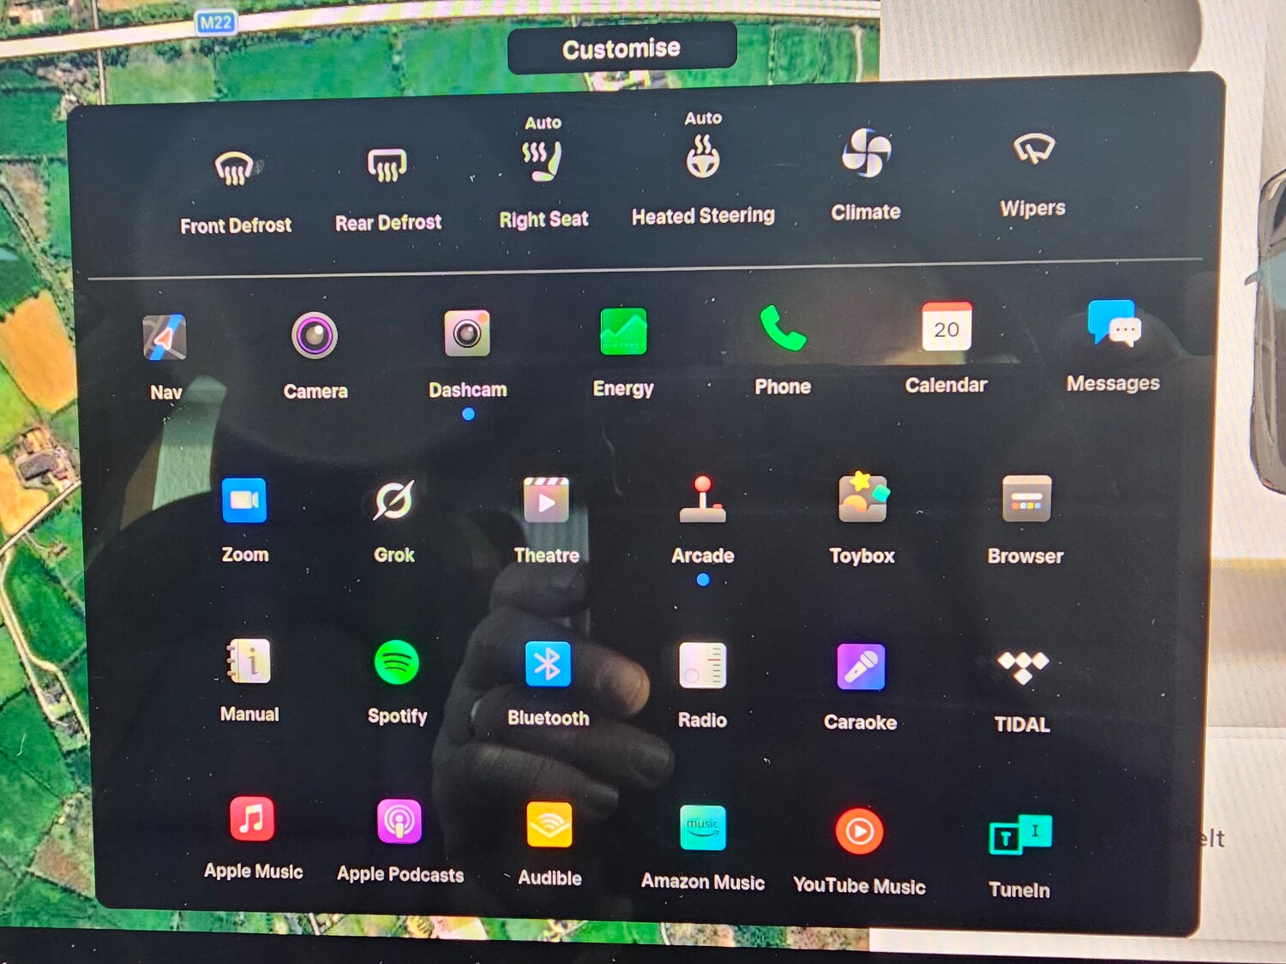Screen dimensions: 1286x964
Task: Toggle Rear Defrost on
Action: (388, 165)
